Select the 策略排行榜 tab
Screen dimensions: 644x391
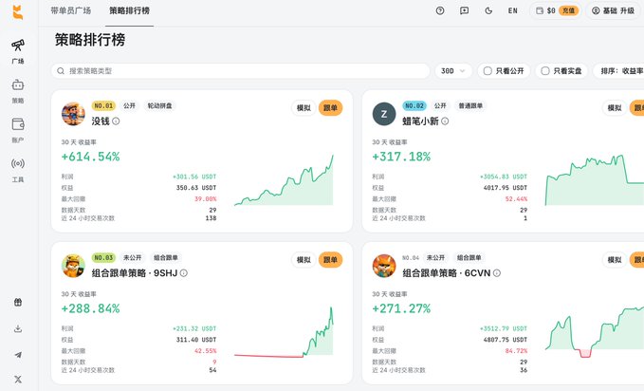[129, 10]
